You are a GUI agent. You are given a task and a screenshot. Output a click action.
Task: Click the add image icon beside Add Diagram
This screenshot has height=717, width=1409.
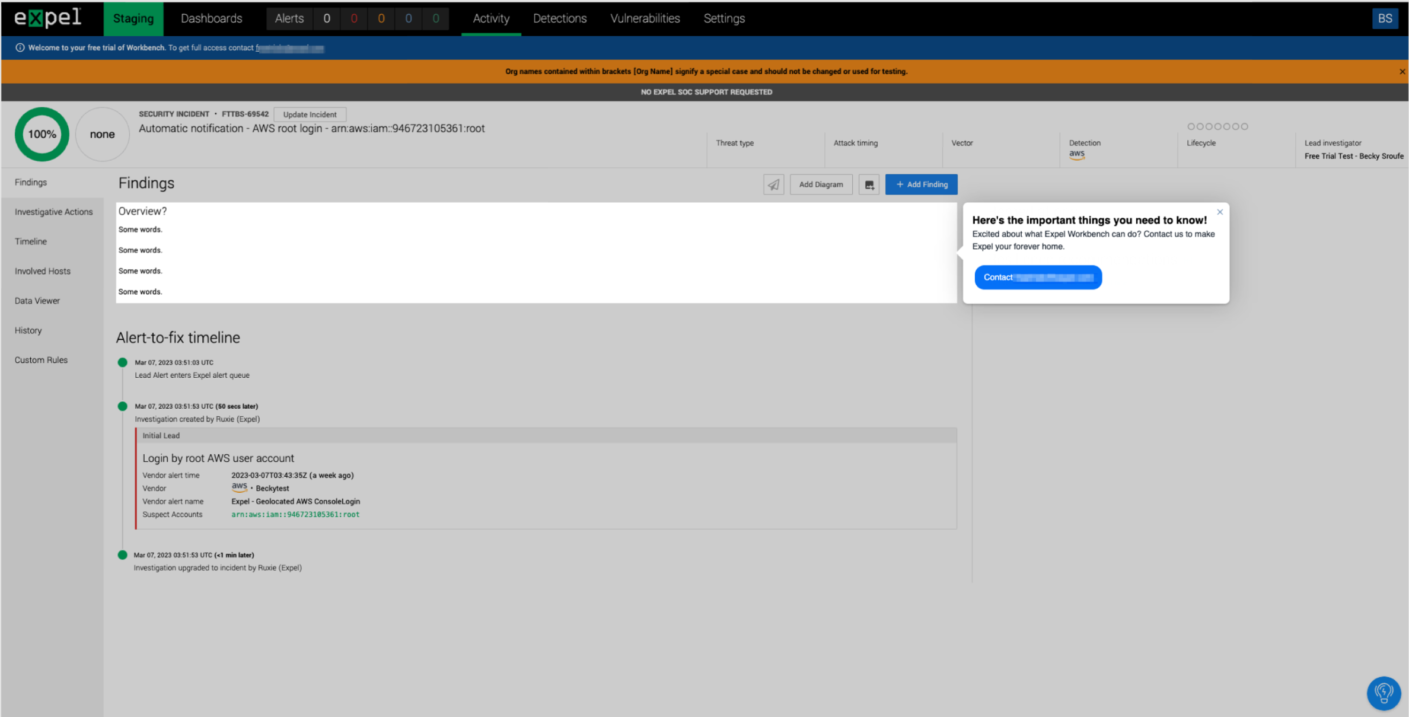(869, 184)
